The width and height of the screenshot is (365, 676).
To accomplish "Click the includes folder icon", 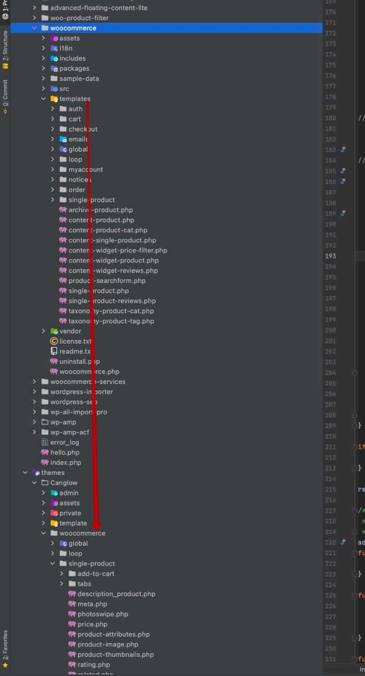I will (x=54, y=58).
